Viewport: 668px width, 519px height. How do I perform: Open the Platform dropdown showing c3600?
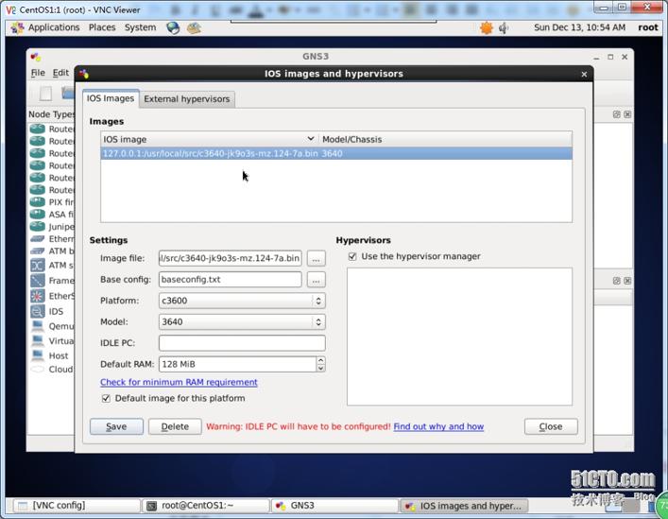click(x=242, y=301)
